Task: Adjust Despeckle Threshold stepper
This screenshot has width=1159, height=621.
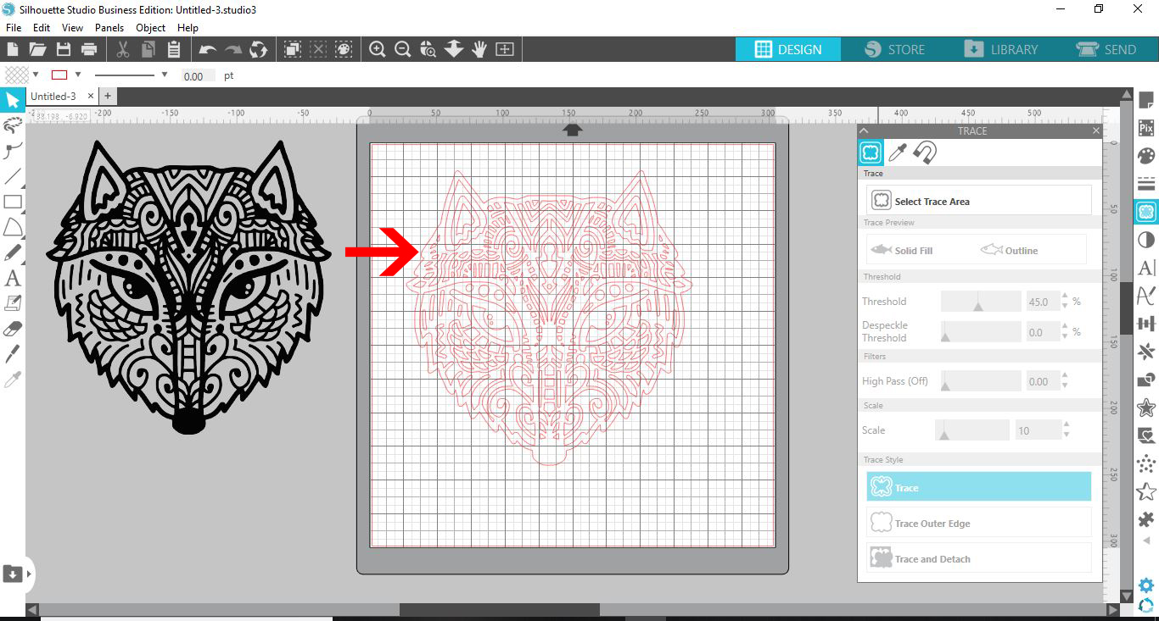Action: pos(1067,332)
